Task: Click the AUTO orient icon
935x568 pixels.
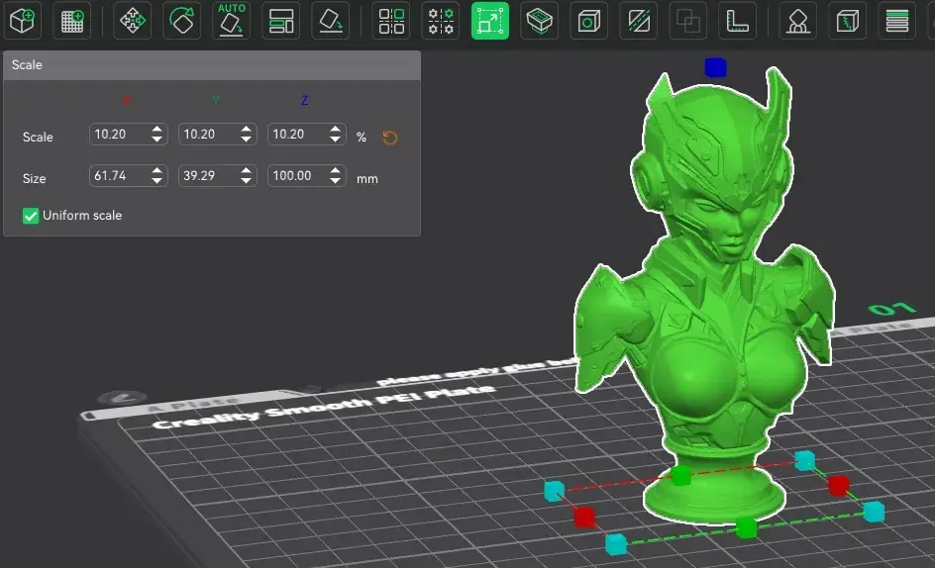Action: pos(232,21)
